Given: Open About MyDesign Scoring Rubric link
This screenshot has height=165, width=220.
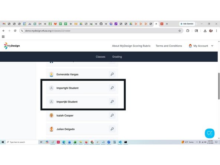Looking at the screenshot, I should pyautogui.click(x=131, y=46).
